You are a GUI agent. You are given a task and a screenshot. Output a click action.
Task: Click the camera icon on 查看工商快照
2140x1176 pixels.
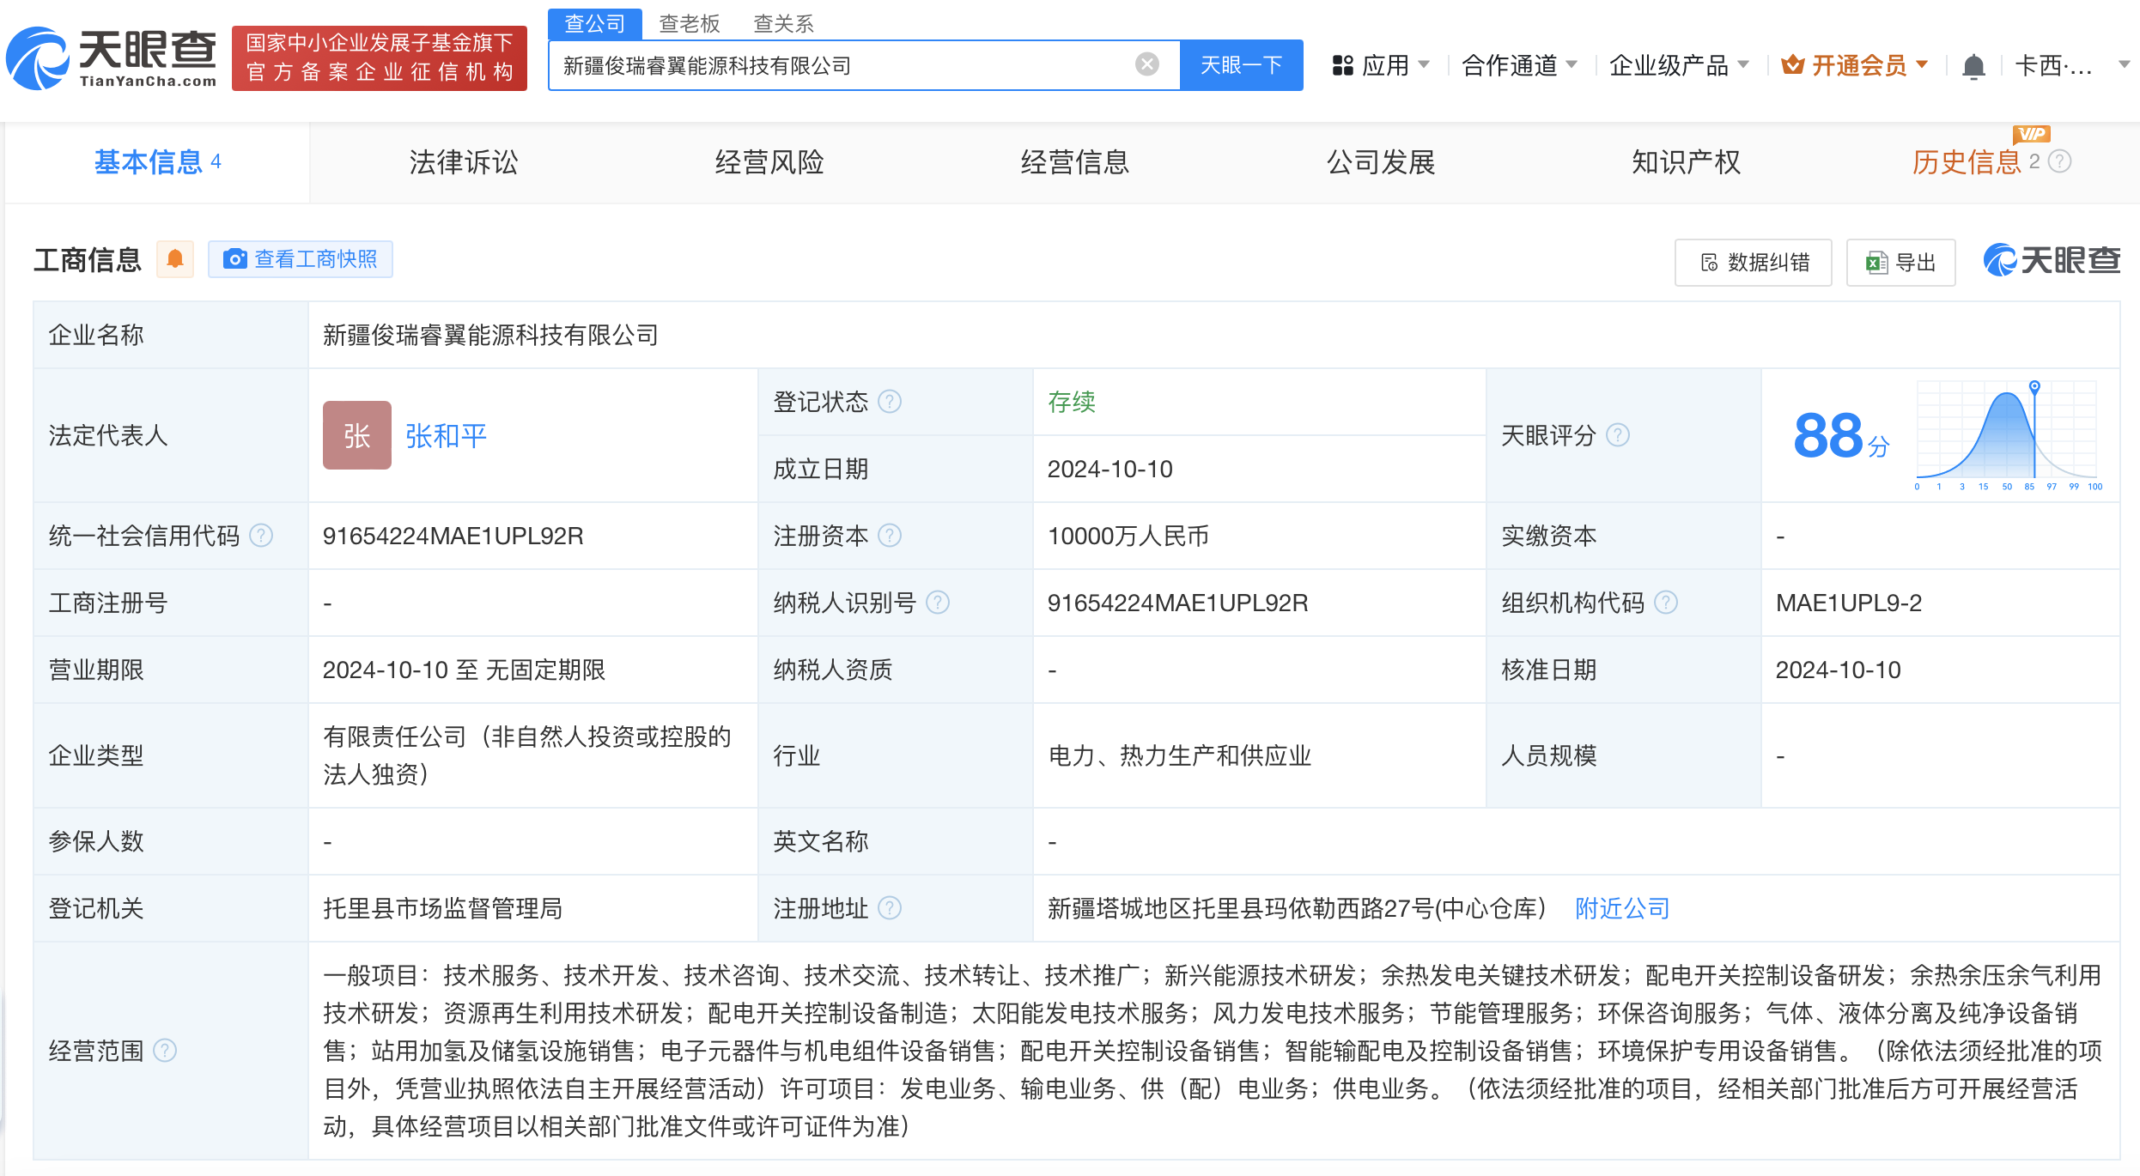(x=234, y=259)
